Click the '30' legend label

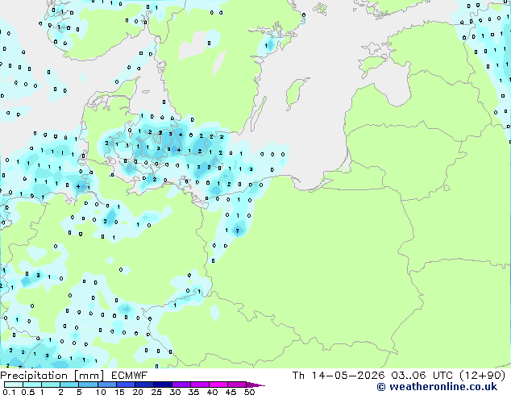176,392
